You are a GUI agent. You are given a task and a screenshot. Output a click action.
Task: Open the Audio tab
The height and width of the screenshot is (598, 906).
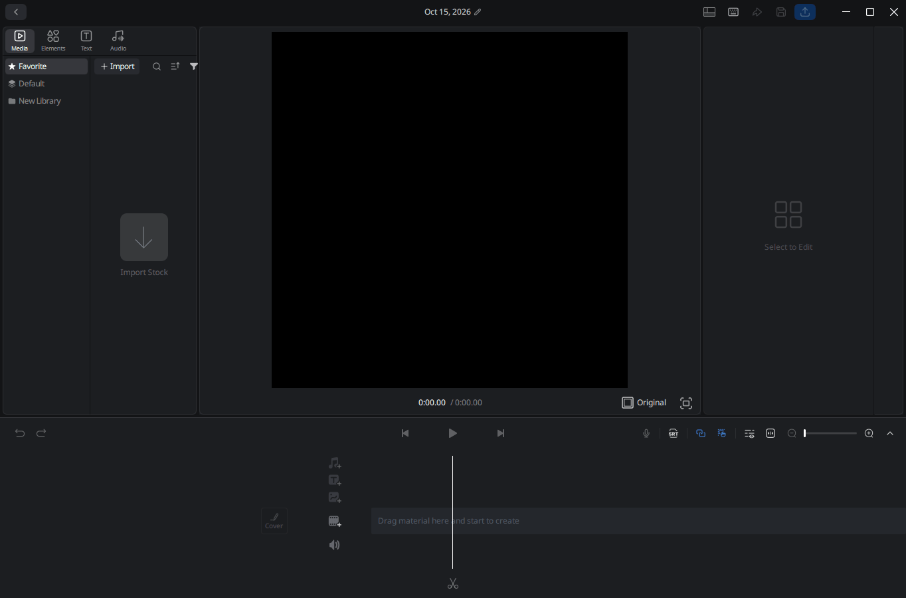point(118,41)
